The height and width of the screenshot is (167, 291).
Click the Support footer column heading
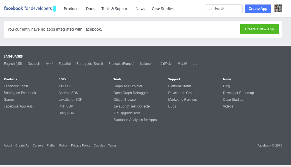pos(174,79)
